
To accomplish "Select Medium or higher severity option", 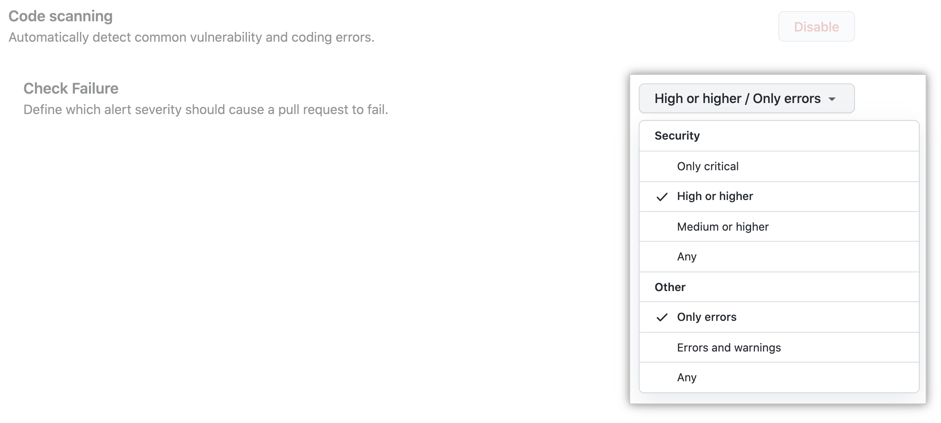I will pyautogui.click(x=723, y=226).
